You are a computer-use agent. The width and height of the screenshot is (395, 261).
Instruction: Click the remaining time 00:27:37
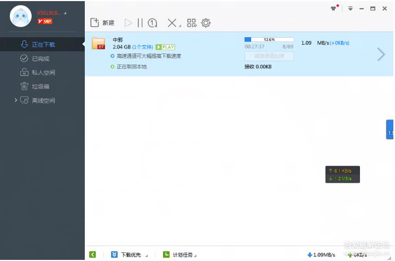pyautogui.click(x=254, y=46)
